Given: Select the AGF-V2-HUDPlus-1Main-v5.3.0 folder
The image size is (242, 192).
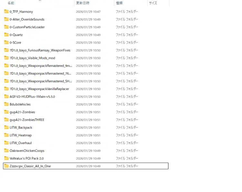Looking at the screenshot, I should coord(32,97).
